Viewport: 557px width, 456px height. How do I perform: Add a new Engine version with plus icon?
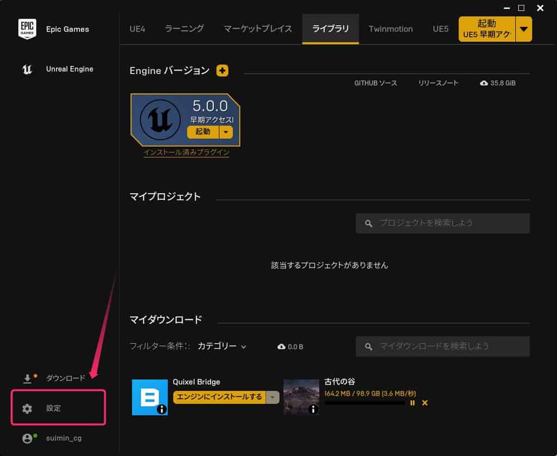coord(222,70)
